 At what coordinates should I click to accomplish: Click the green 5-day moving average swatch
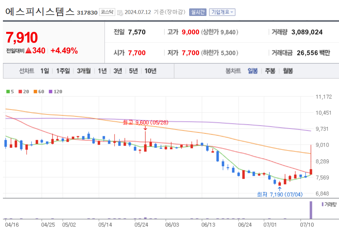[x=8, y=92]
